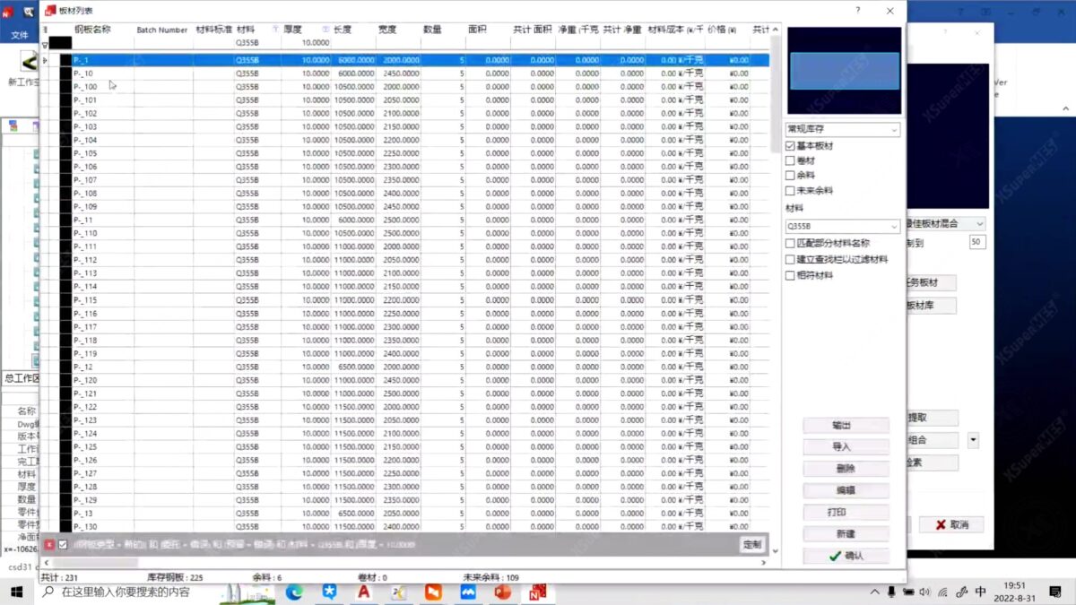1076x605 pixels.
Task: Open the 常规库存 dropdown
Action: [843, 129]
